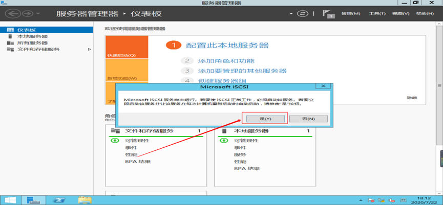Click the server icon beside sidebar 本地服务器
This screenshot has height=205, width=443.
click(10, 36)
